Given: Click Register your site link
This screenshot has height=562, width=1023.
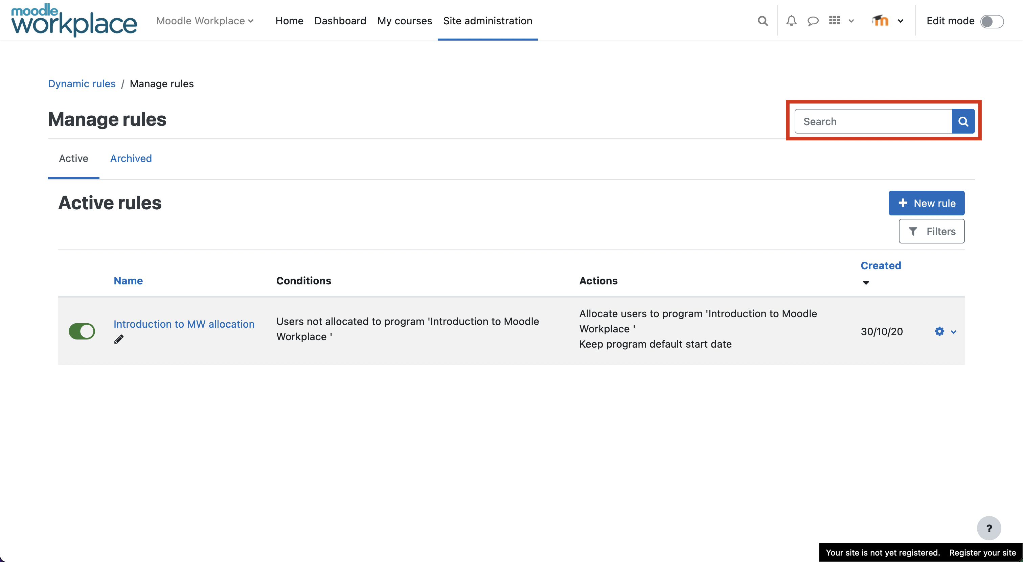Looking at the screenshot, I should click(x=982, y=553).
